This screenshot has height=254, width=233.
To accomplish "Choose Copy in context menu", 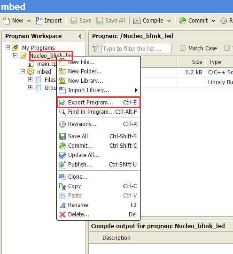I will tap(99, 186).
